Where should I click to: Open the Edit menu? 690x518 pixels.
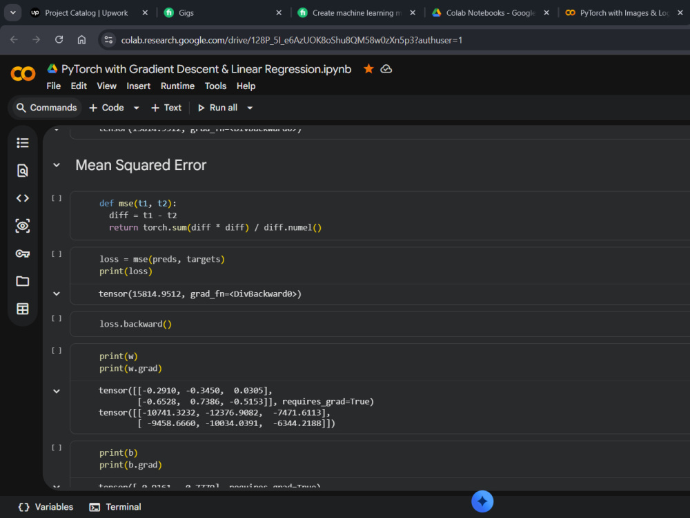79,86
